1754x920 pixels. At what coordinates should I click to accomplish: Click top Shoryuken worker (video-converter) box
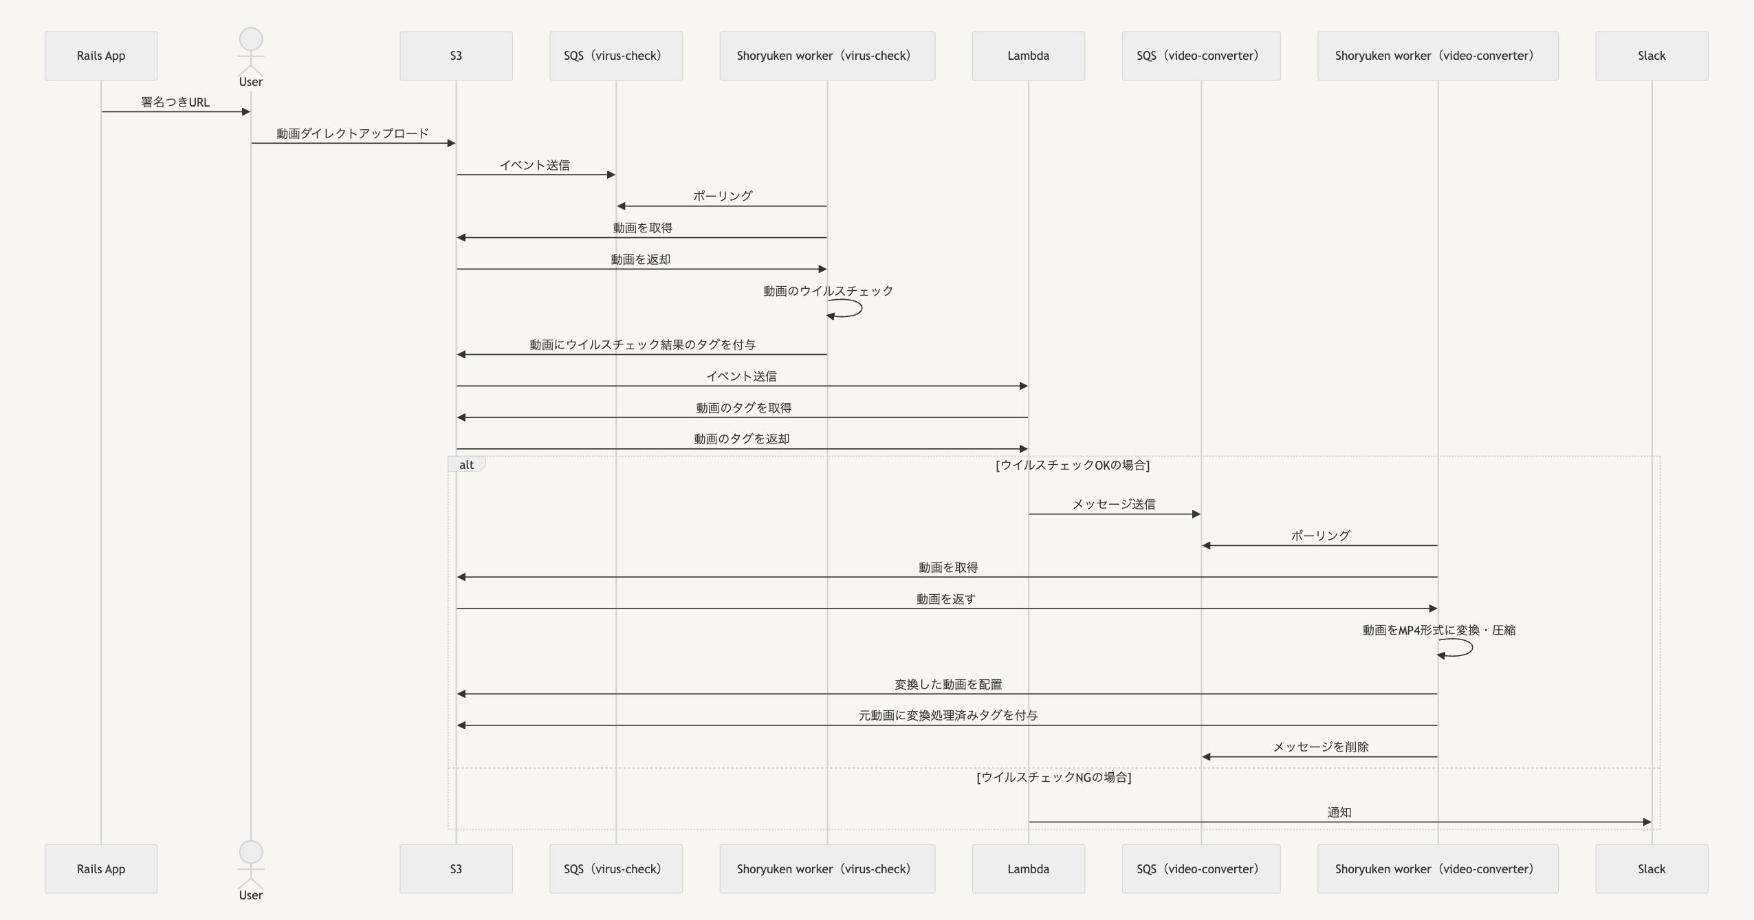[1438, 56]
